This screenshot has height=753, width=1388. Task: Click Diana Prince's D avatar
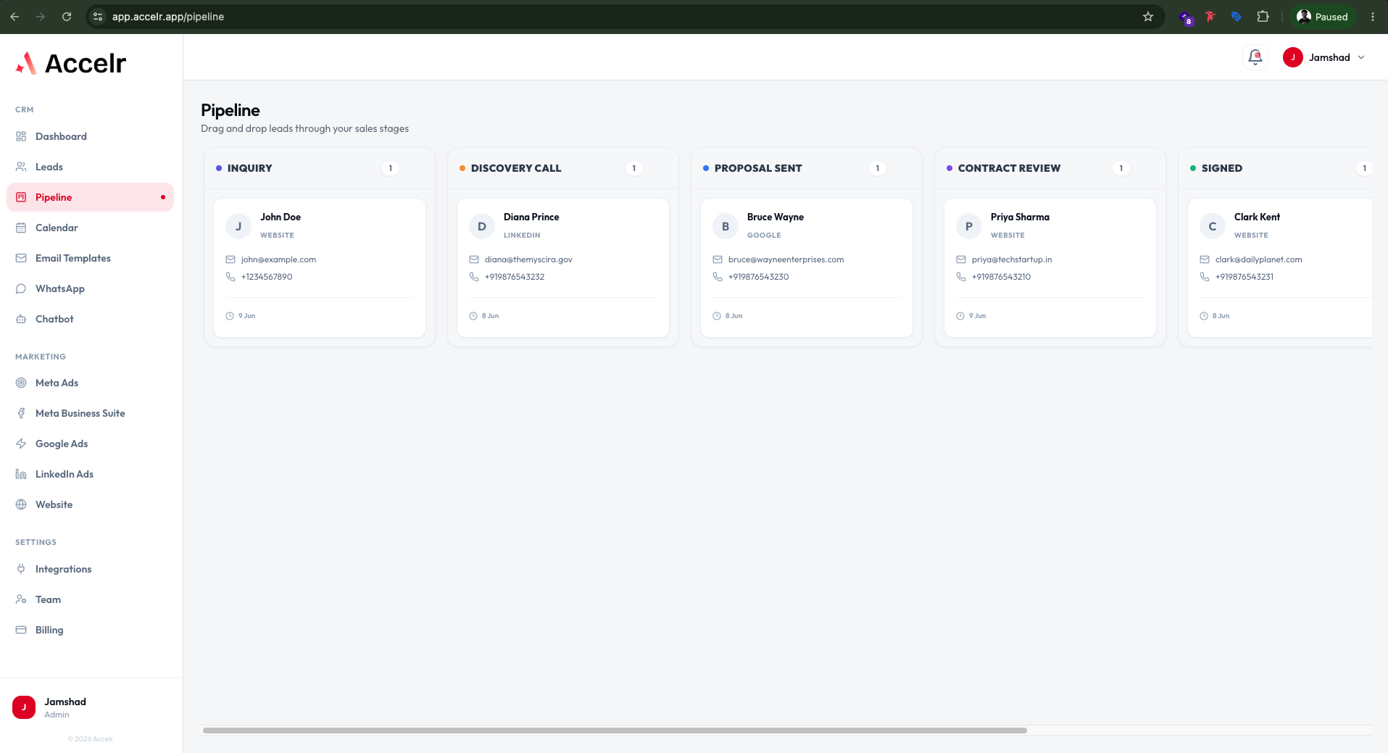pyautogui.click(x=482, y=226)
